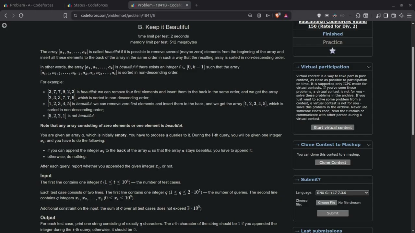
Task: Click the red-glasses face extension icon
Action: click(334, 15)
